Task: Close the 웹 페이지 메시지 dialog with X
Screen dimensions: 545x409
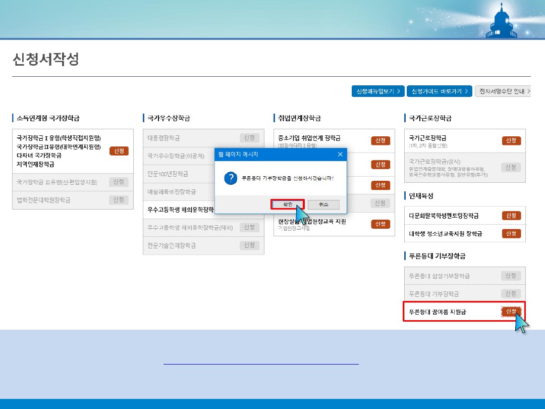Action: 340,155
